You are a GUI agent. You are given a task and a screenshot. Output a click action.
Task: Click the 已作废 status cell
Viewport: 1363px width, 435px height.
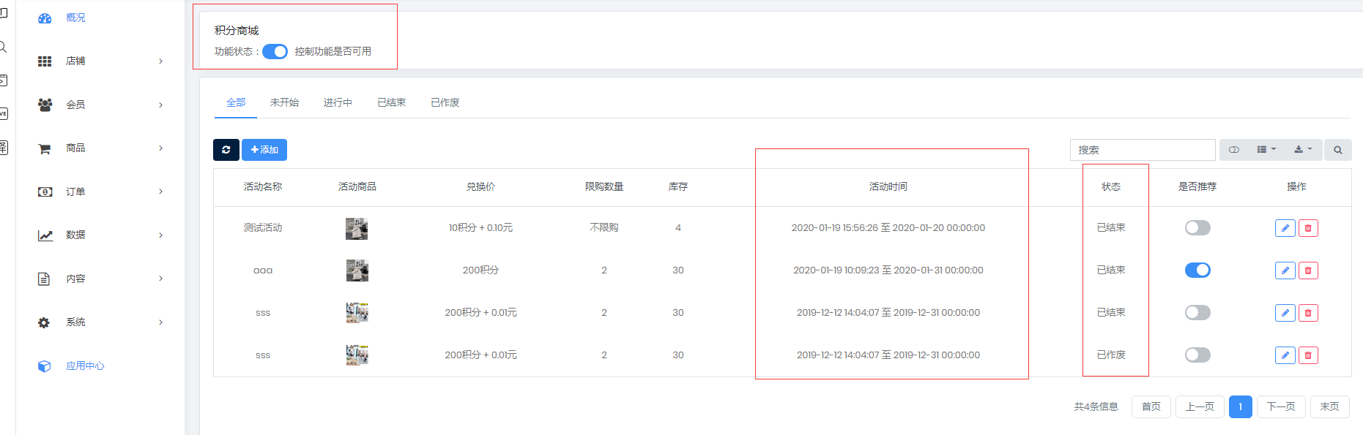[1111, 355]
